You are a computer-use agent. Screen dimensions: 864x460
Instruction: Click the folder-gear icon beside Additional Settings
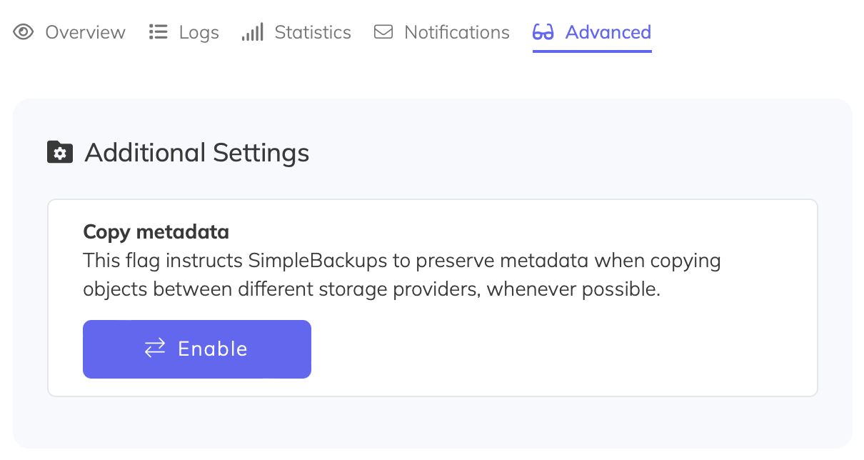[60, 151]
